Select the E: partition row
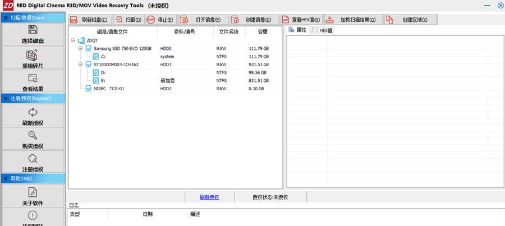Screen dimensions: 505x226 point(175,81)
